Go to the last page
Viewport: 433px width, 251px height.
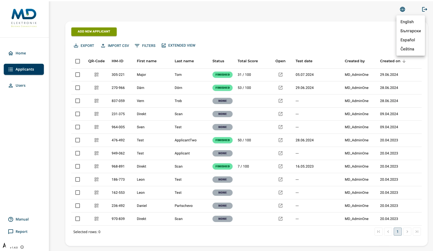point(417,232)
